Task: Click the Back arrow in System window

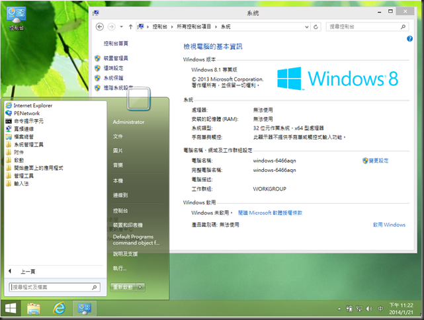Action: pos(100,26)
